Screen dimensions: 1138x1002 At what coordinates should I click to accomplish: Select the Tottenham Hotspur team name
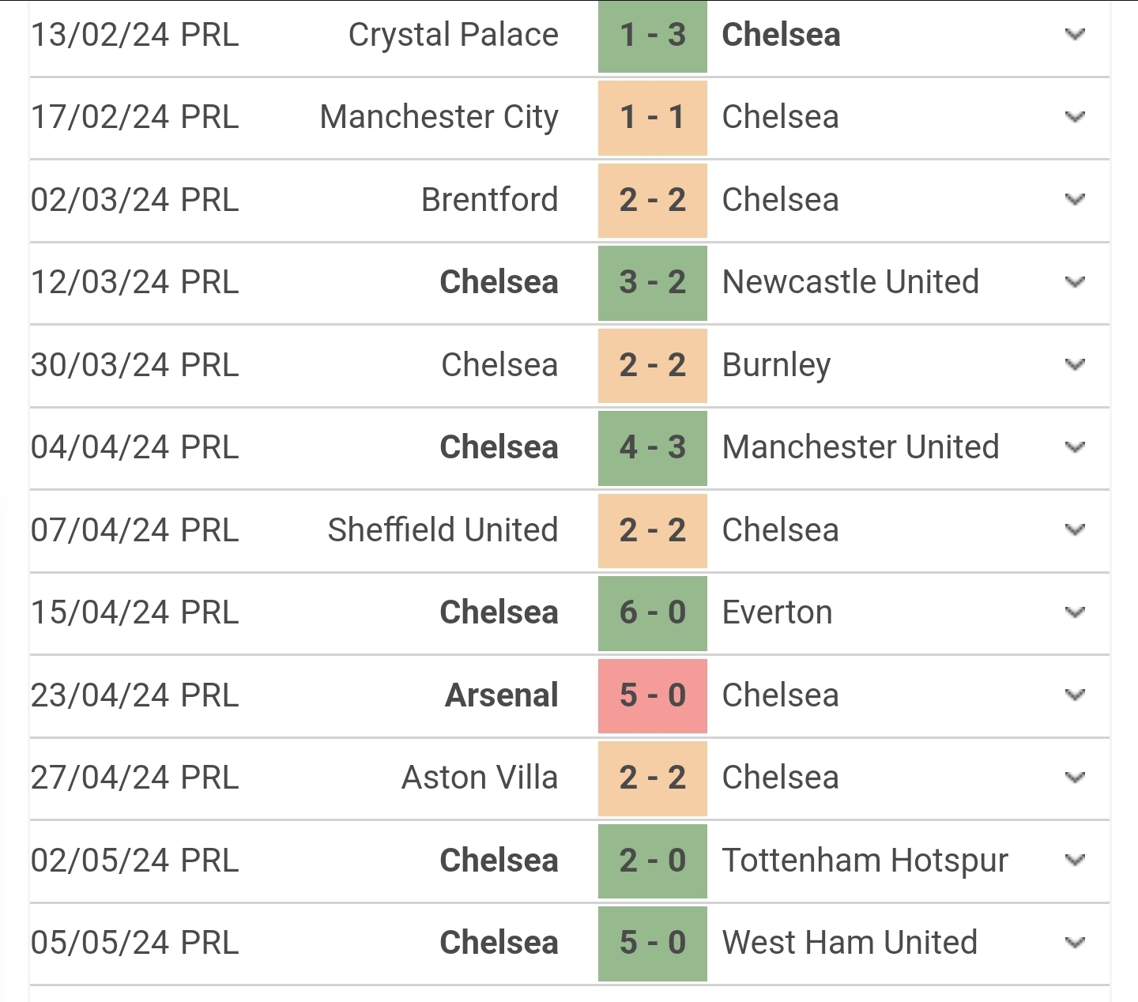click(865, 861)
